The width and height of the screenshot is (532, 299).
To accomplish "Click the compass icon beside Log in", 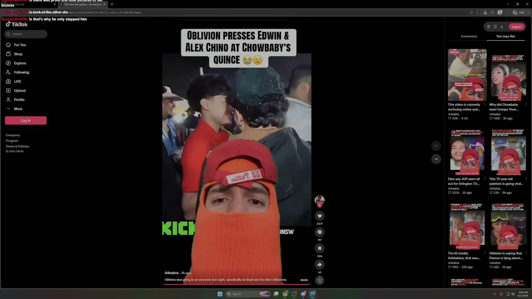I will coord(488,27).
